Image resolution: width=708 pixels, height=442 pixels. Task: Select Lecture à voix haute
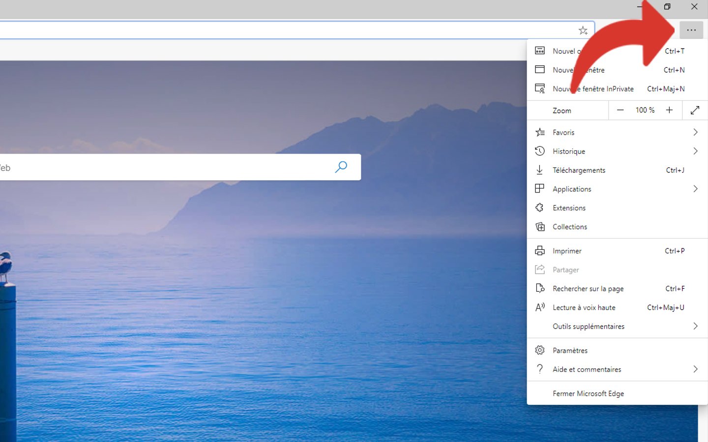(x=584, y=307)
